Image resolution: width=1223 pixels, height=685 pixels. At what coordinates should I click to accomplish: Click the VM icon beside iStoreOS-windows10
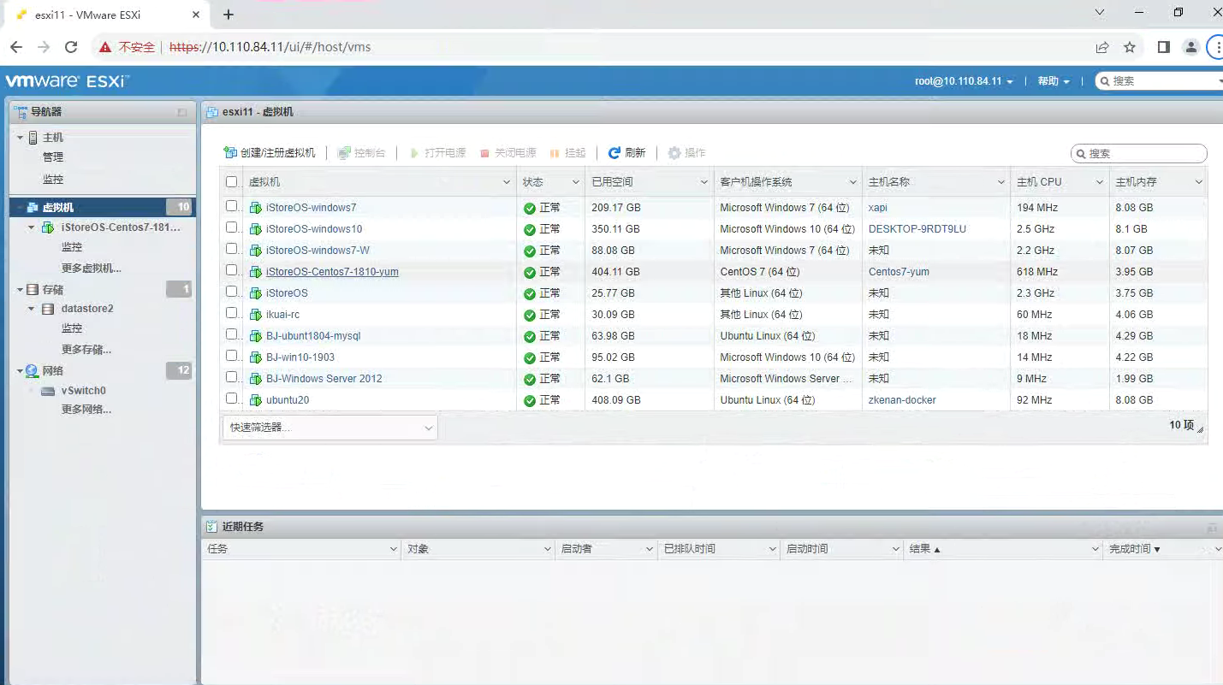(x=255, y=229)
